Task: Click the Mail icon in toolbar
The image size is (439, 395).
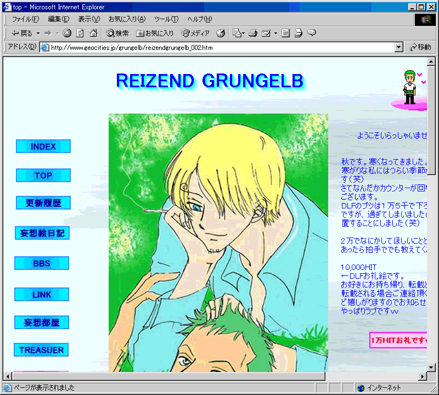Action: pyautogui.click(x=239, y=33)
